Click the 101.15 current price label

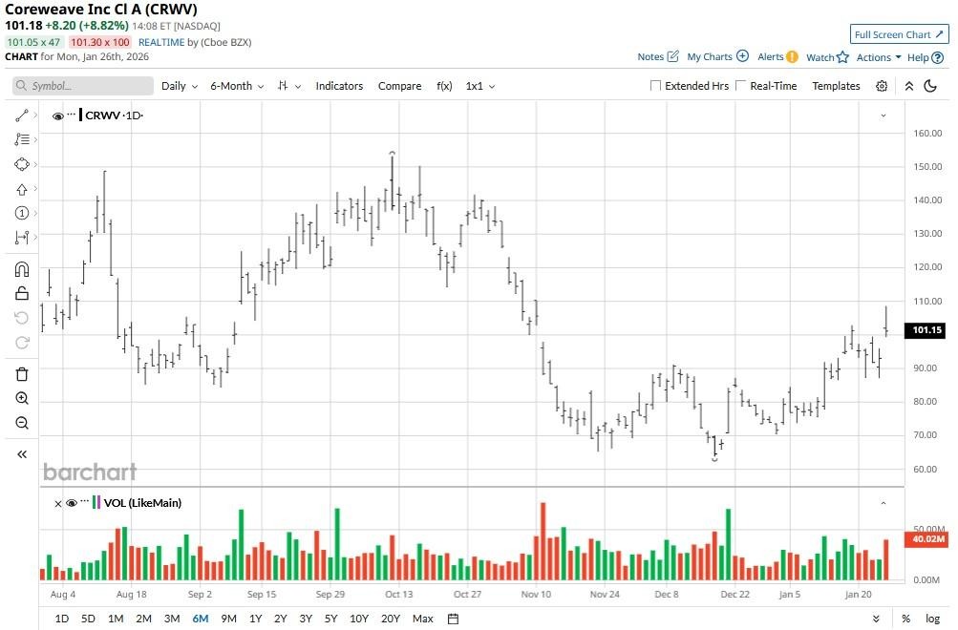(x=926, y=330)
